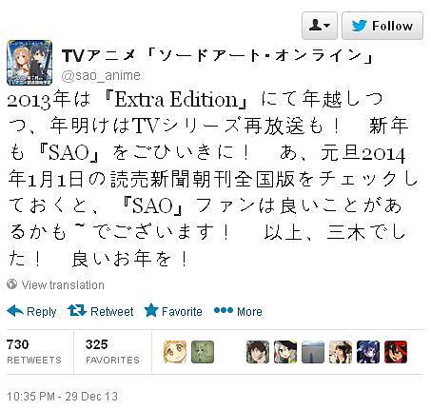
Task: Open the gray landscape avatar
Action: coord(313,352)
